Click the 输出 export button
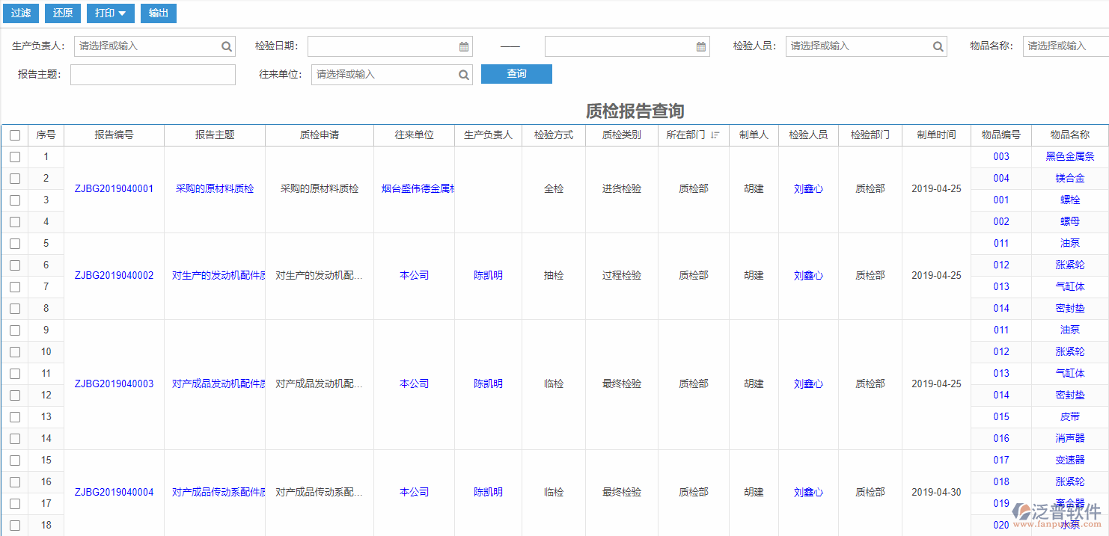 158,13
